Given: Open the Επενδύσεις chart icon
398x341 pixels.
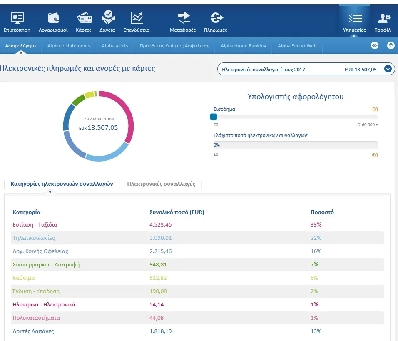Looking at the screenshot, I should click(x=136, y=18).
